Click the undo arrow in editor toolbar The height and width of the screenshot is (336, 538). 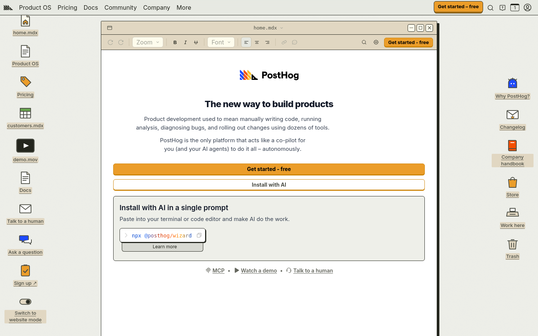tap(110, 43)
